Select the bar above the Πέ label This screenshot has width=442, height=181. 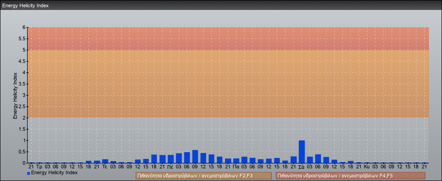[x=170, y=159]
